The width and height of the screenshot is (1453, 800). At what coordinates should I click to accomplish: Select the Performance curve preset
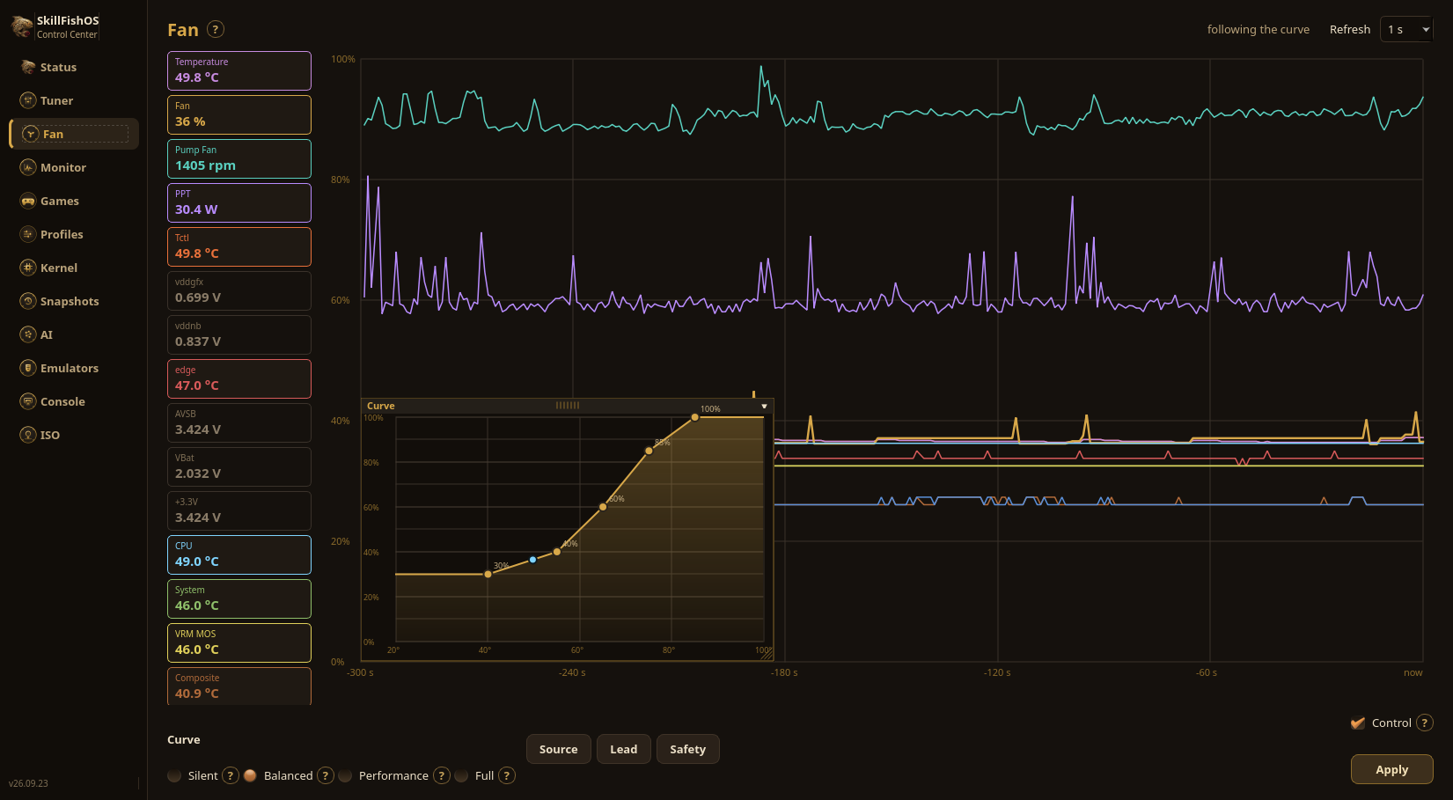[x=345, y=775]
